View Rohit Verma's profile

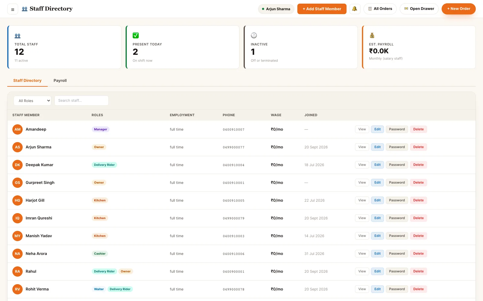(x=362, y=289)
